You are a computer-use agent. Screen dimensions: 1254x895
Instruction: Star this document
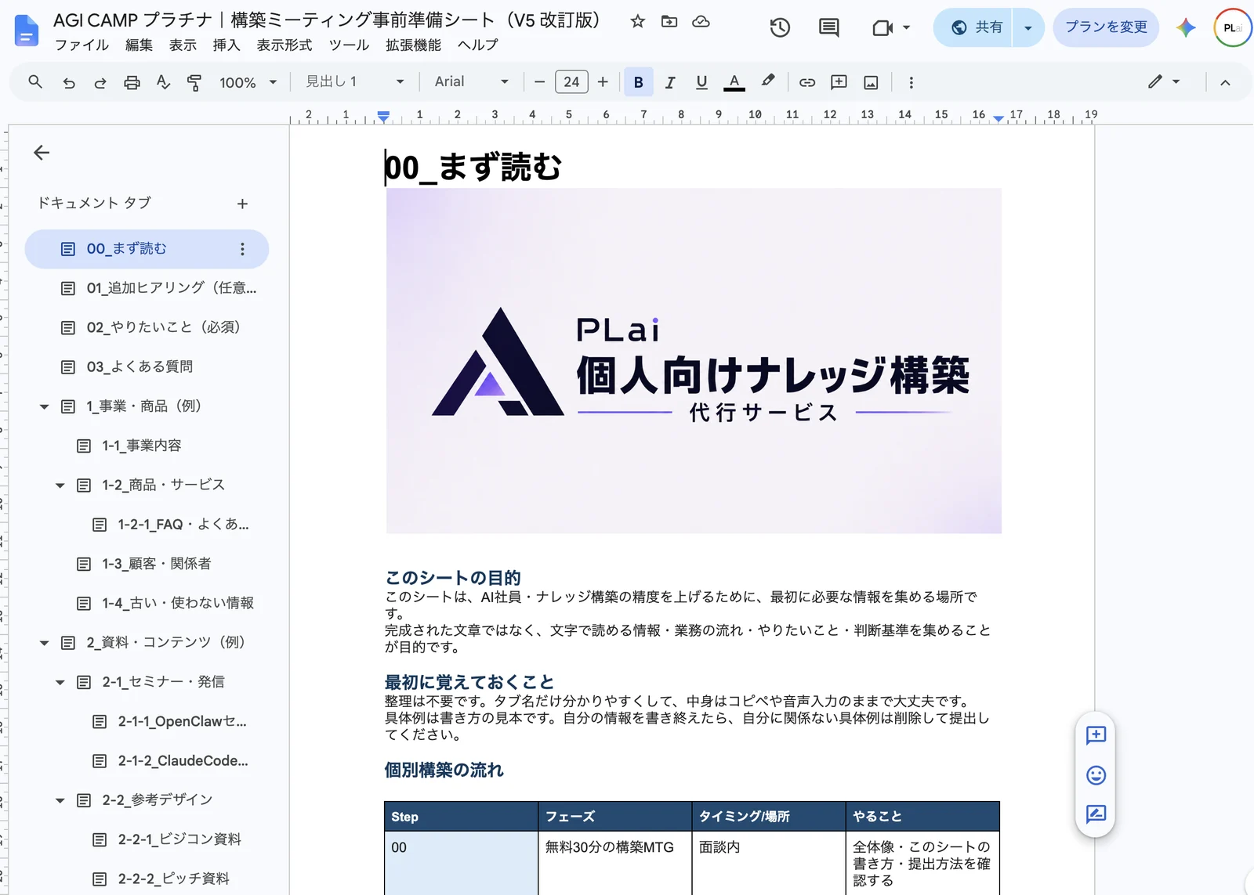click(x=637, y=21)
